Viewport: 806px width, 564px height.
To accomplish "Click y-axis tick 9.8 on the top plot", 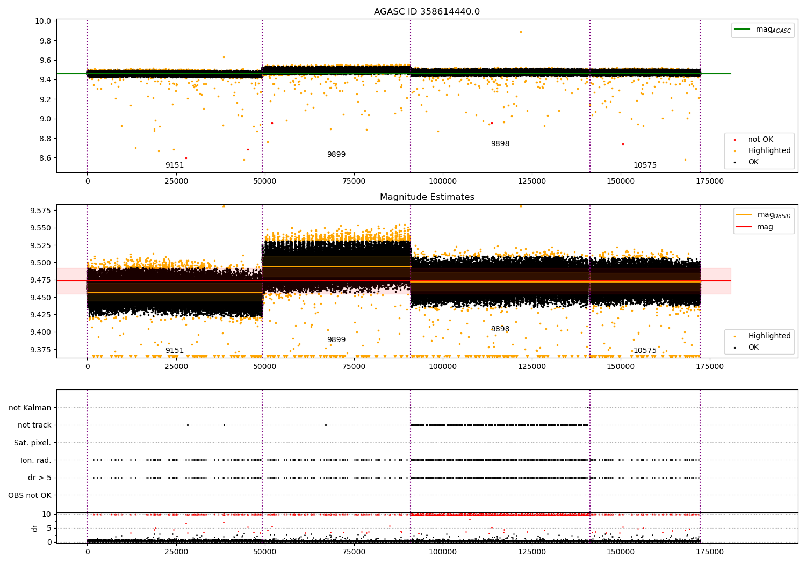I will pyautogui.click(x=45, y=41).
